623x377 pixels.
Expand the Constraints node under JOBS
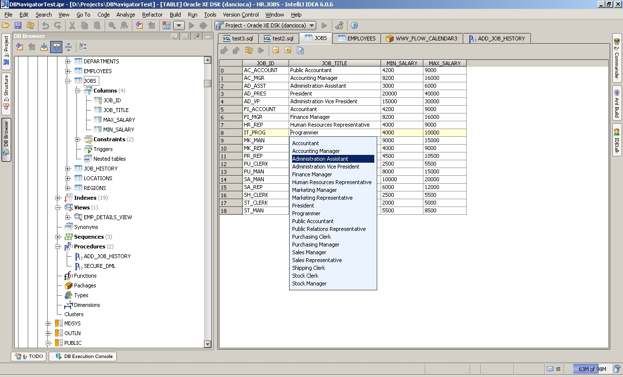(77, 139)
